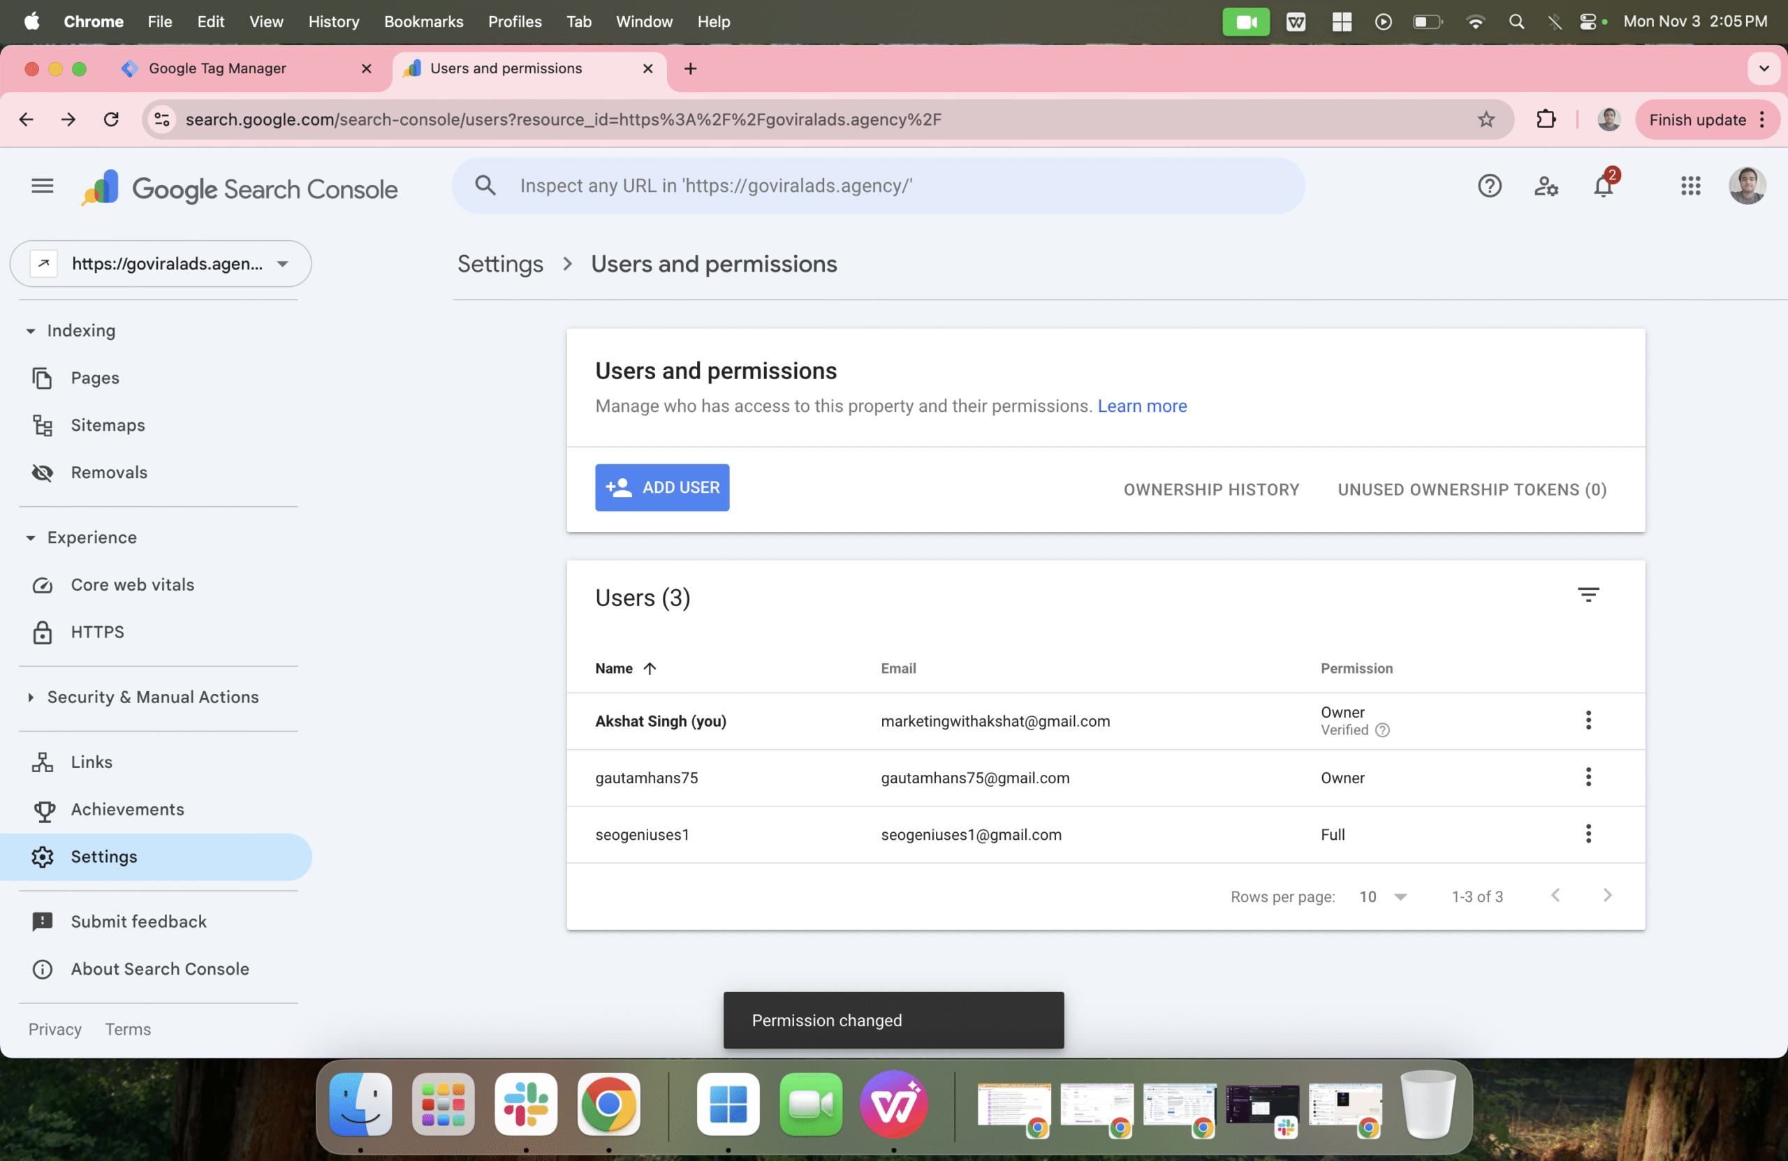The image size is (1788, 1161).
Task: Open the Learn more link
Action: pyautogui.click(x=1141, y=406)
